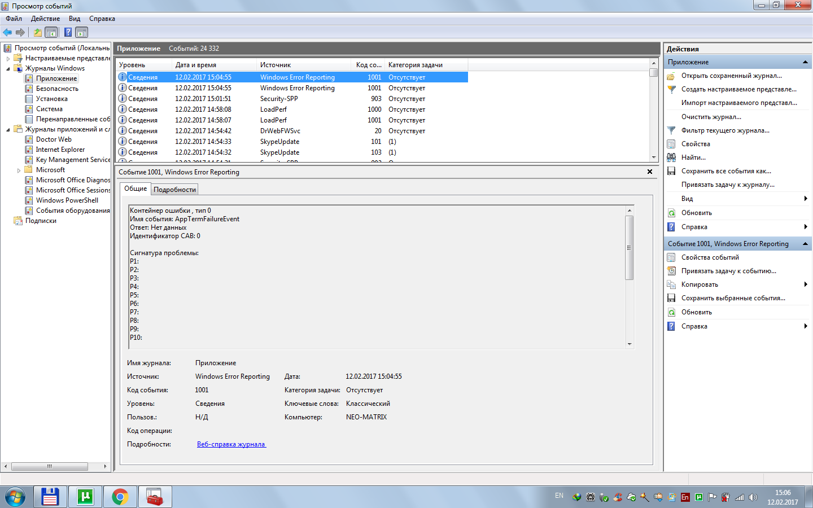Click the Сохранить выбранные события icon
The image size is (813, 508).
671,298
